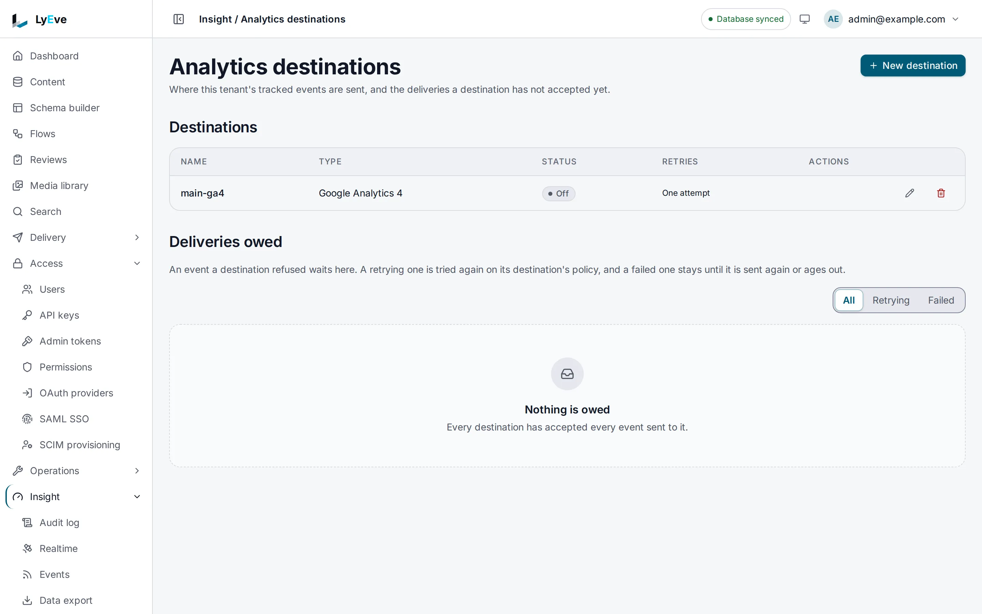Screen dimensions: 982x614
Task: Edit the main-ga4 destination
Action: pos(909,193)
